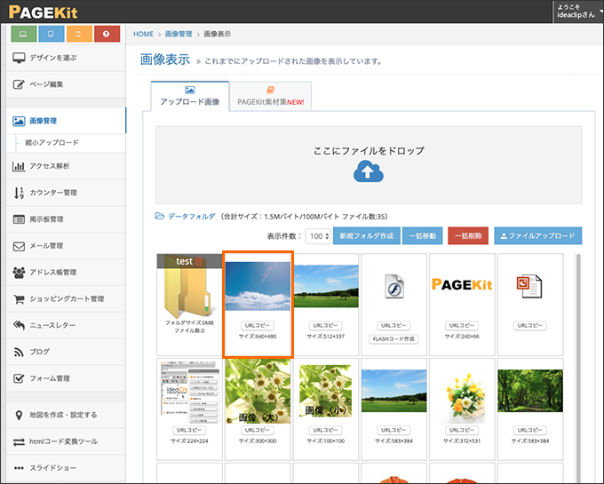This screenshot has width=604, height=484.
Task: Click the PAGEKit logo in header
Action: pos(43,12)
